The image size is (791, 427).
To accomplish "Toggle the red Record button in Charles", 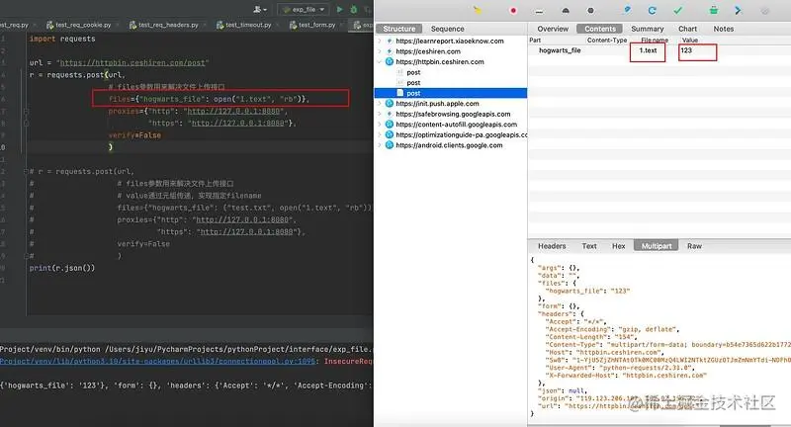I will (513, 10).
